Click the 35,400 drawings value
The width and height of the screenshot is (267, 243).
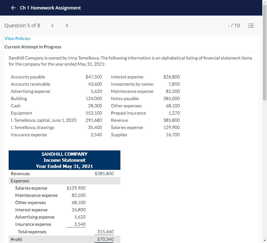pyautogui.click(x=95, y=128)
